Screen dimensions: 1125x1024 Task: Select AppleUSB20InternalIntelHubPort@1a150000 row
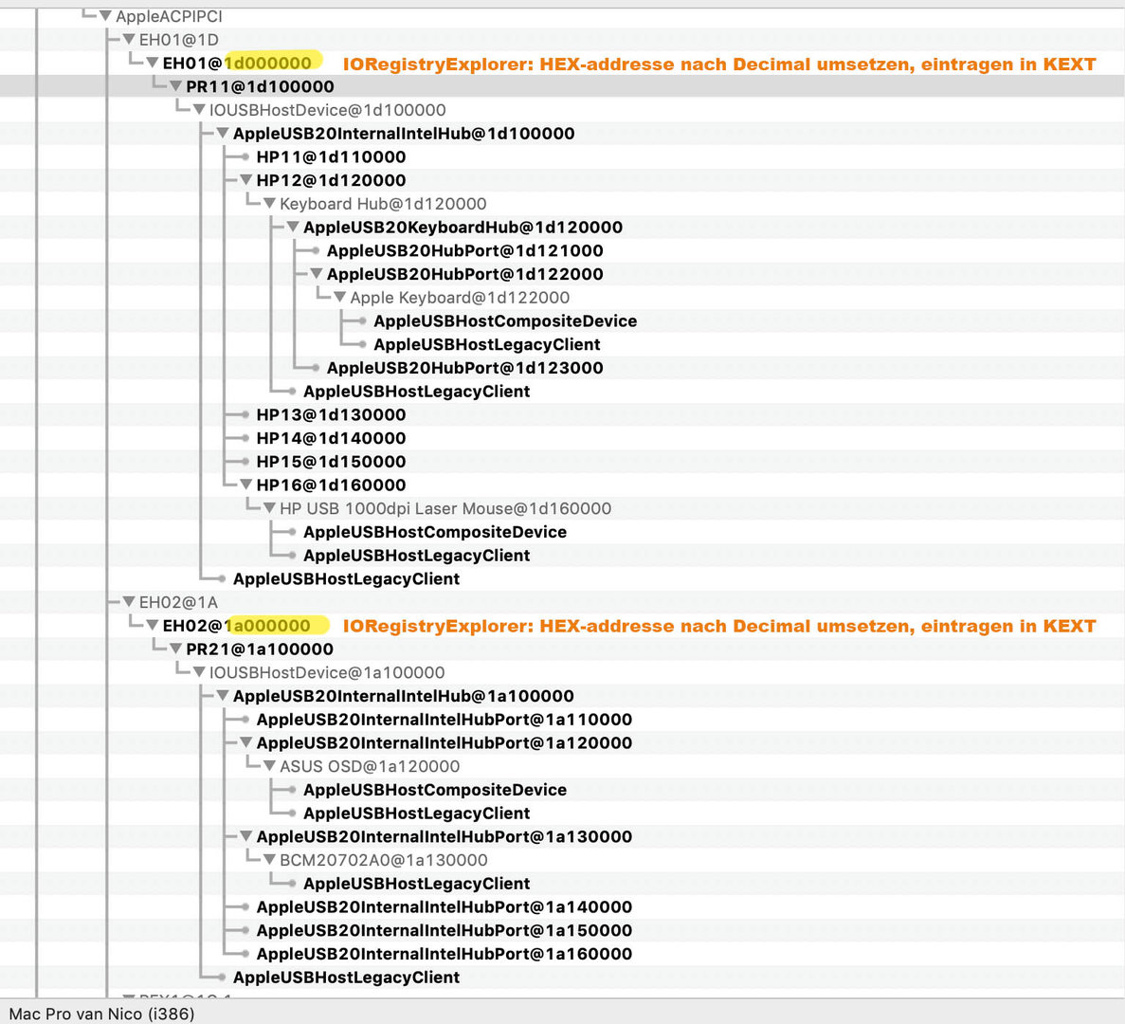(445, 930)
